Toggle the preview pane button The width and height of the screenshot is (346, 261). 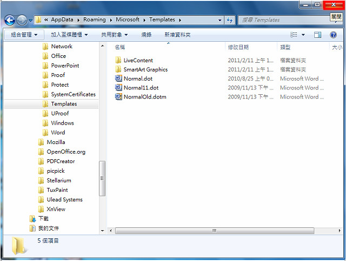point(318,35)
